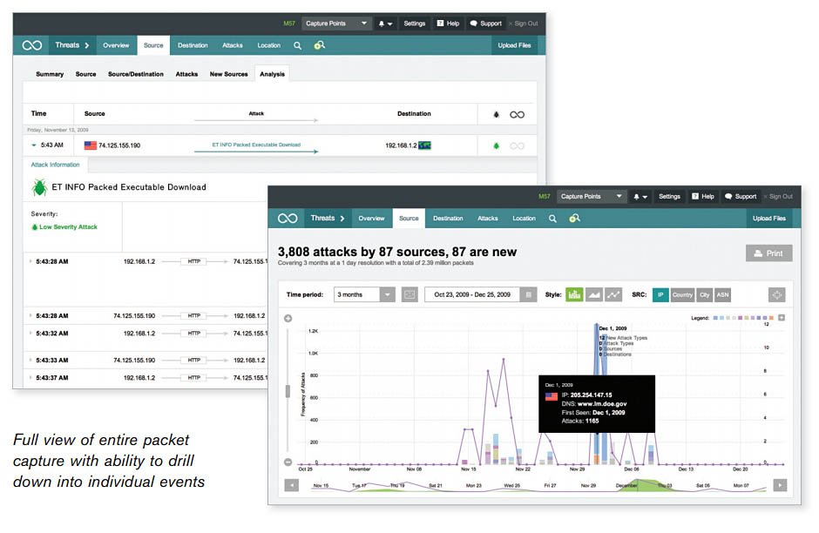Switch to the New Sources tab

click(228, 74)
